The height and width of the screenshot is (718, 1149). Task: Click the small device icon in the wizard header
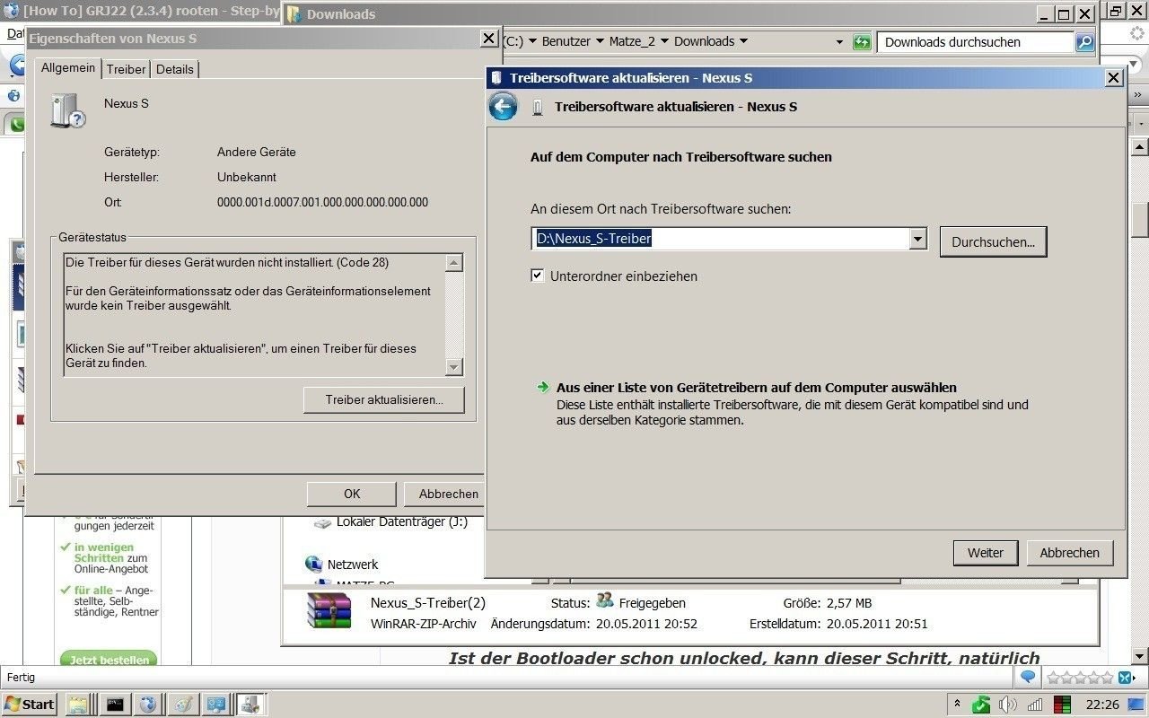click(538, 108)
